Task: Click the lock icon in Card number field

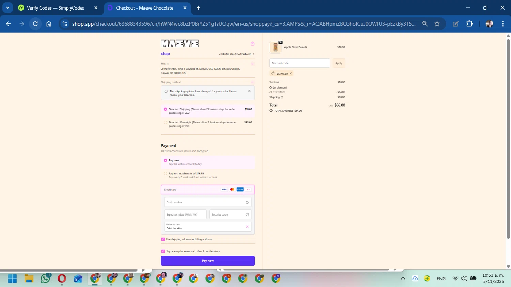Action: pyautogui.click(x=247, y=202)
